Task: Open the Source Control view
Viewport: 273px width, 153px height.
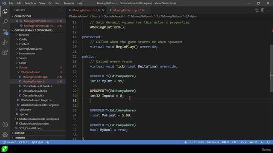Action: click(5, 32)
